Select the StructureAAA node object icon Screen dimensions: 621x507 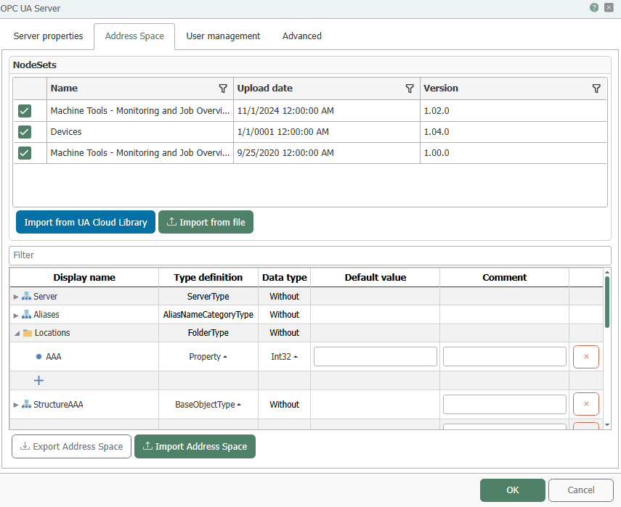pyautogui.click(x=26, y=404)
